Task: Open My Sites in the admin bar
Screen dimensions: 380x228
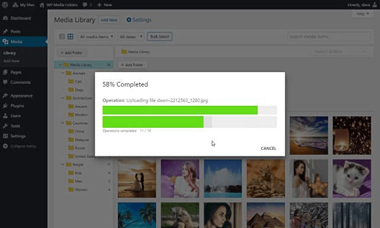Action: click(x=24, y=5)
